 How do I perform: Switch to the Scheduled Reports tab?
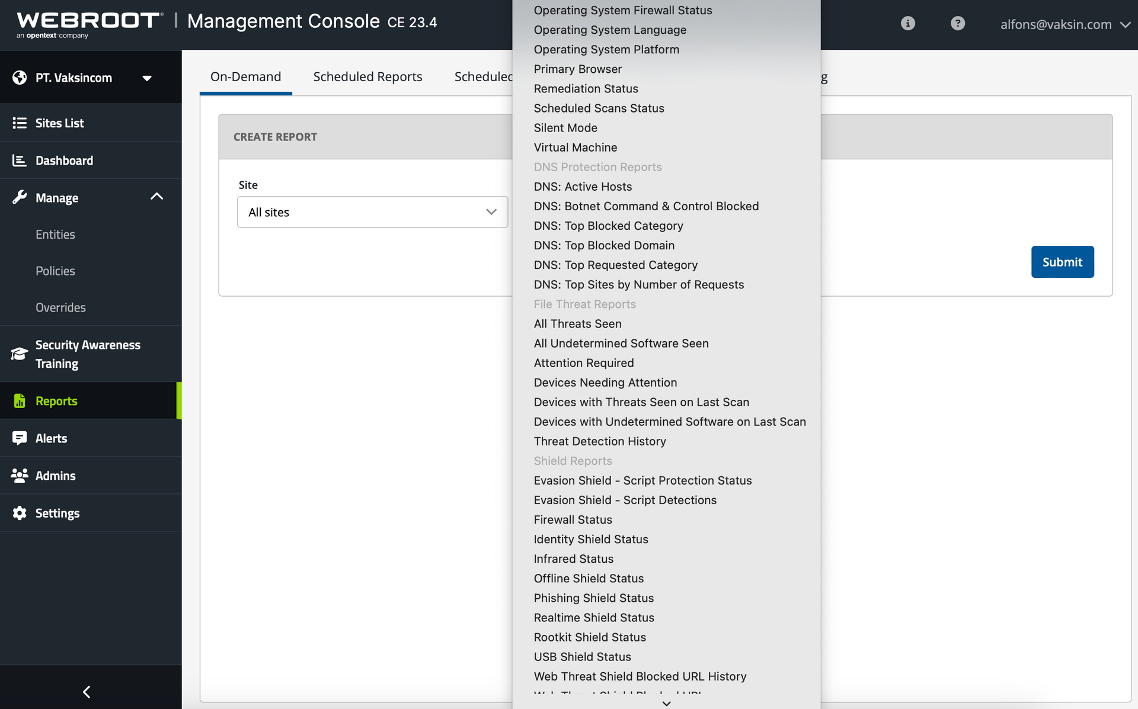tap(367, 77)
